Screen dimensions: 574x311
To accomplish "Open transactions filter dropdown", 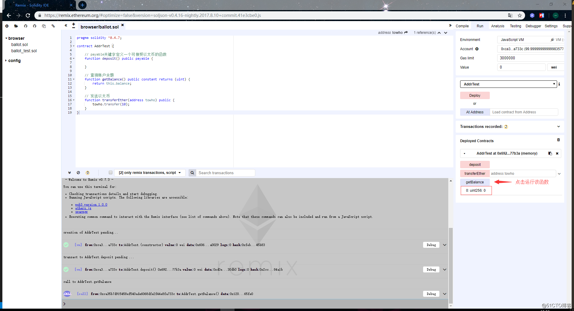I will (150, 173).
